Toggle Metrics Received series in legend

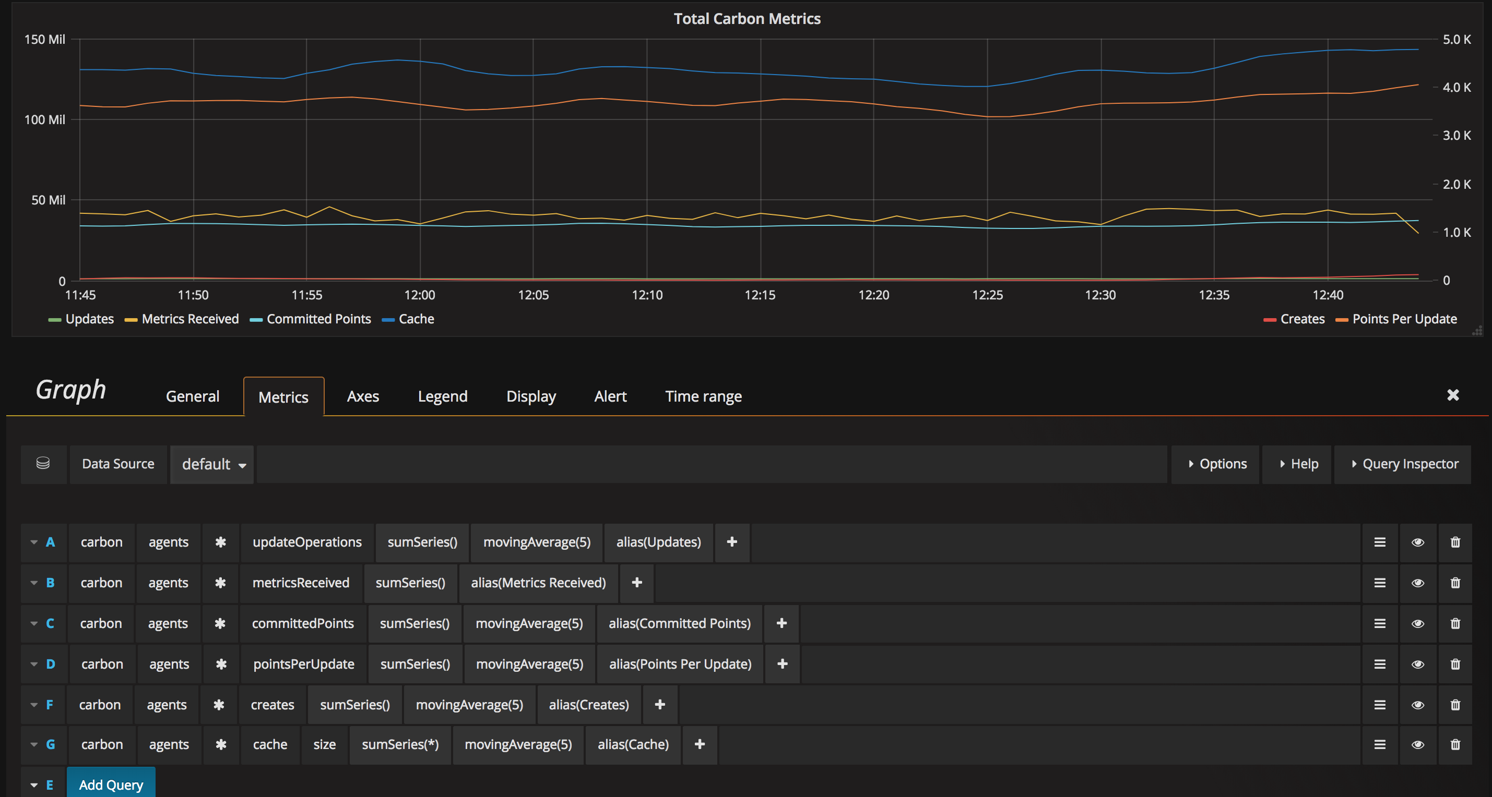190,319
